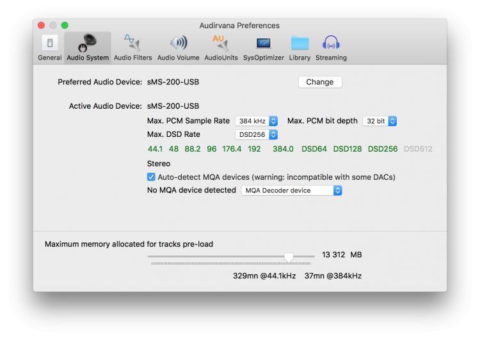480x339 pixels.
Task: Click the 176.4 sample rate value
Action: click(232, 149)
